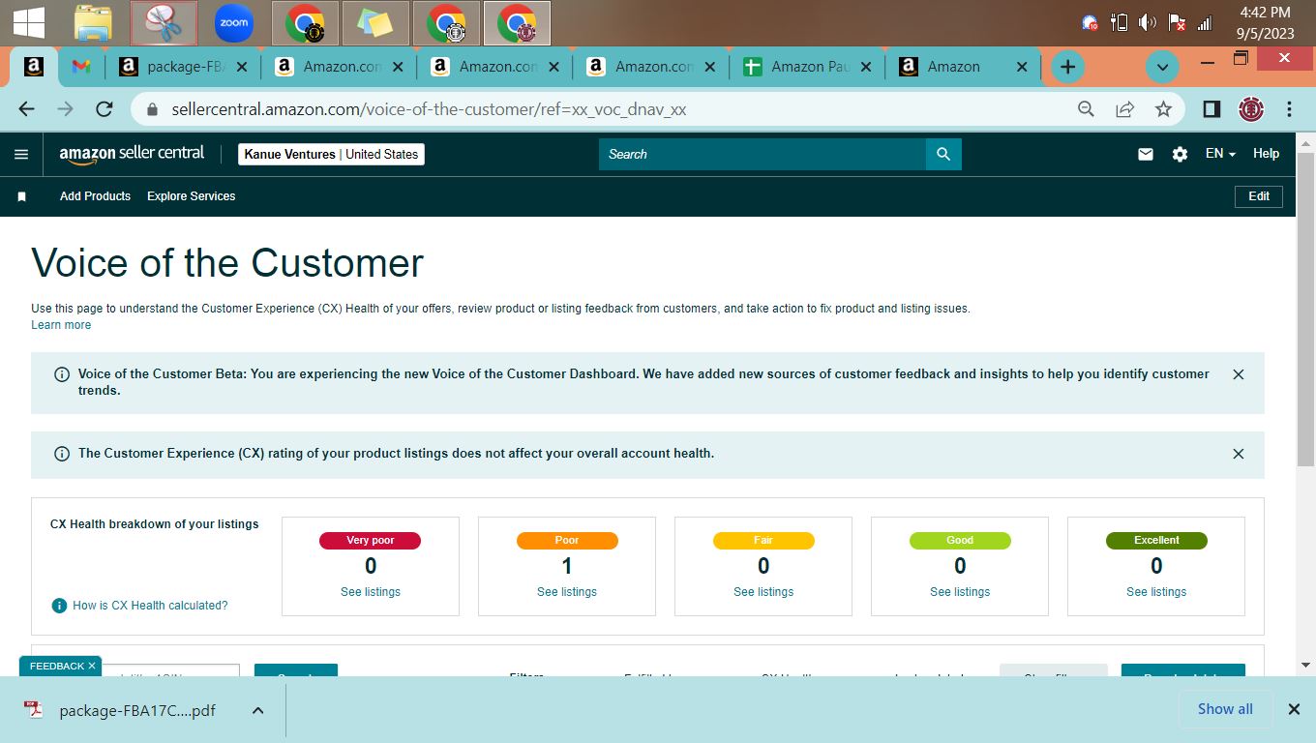Switch to the pinned Gmail tab
1316x743 pixels.
pos(81,67)
